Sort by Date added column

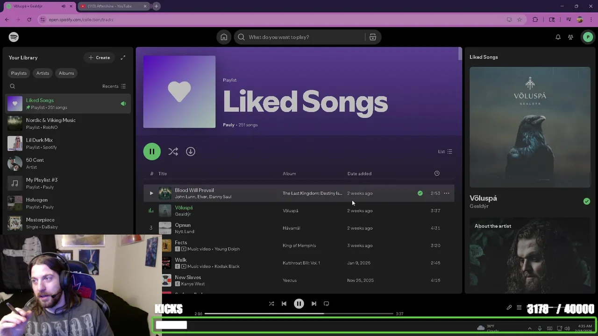pos(359,174)
